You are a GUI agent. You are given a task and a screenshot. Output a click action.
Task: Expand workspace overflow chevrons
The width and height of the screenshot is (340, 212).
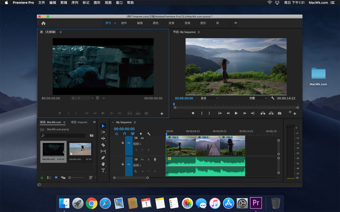coord(236,23)
